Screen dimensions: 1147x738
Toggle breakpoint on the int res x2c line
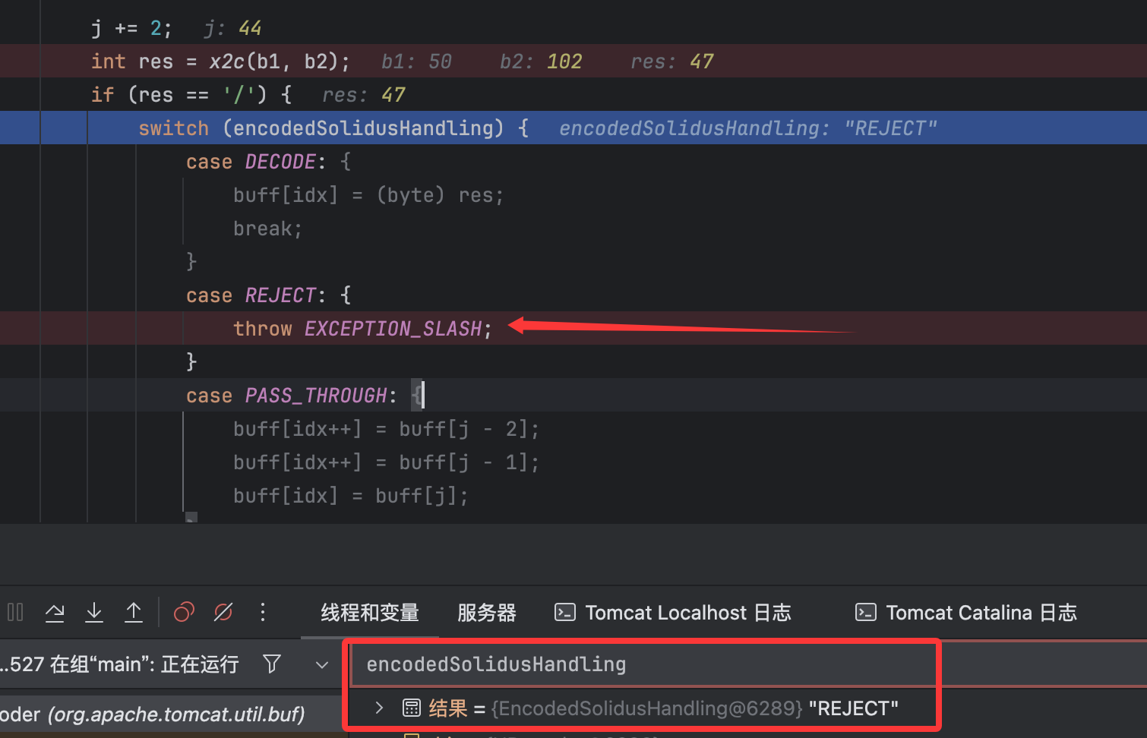20,61
